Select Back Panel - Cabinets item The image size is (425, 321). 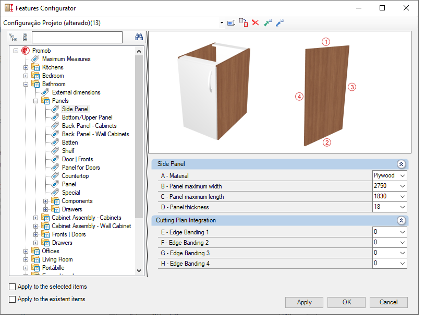(89, 126)
